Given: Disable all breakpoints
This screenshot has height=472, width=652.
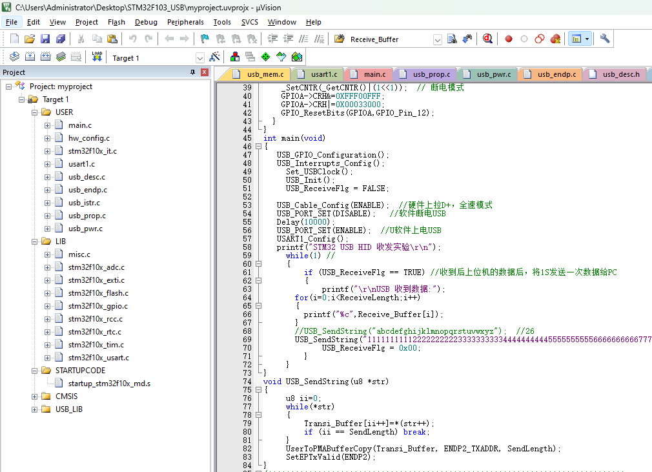Looking at the screenshot, I should 540,39.
